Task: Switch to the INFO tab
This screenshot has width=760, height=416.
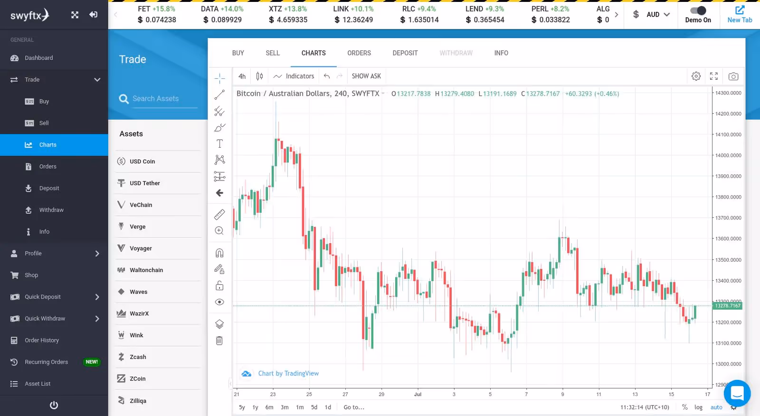Action: (501, 53)
